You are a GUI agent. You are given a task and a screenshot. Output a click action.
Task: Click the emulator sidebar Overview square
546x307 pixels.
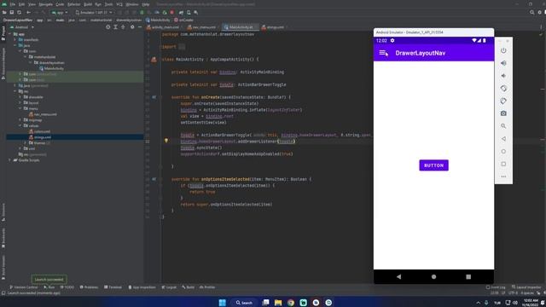click(x=503, y=164)
